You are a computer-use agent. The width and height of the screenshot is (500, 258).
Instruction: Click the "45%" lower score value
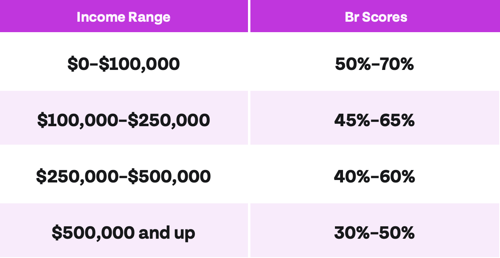pos(352,120)
